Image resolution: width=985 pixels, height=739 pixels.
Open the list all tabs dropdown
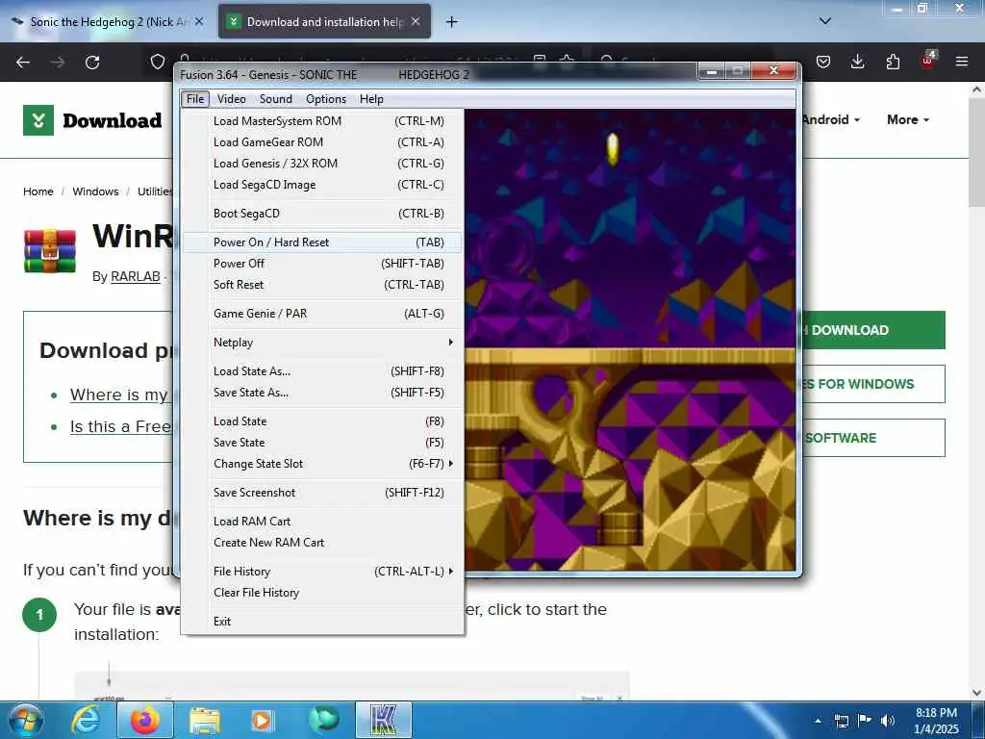[x=825, y=21]
